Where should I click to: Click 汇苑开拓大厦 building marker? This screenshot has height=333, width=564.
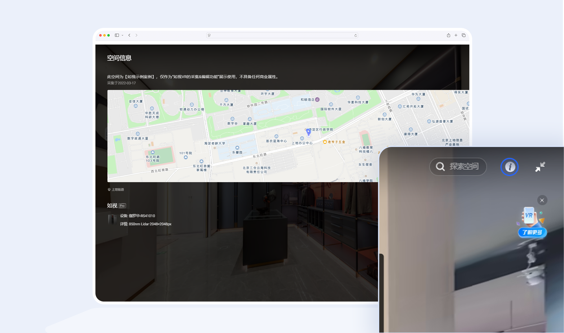pyautogui.click(x=400, y=107)
